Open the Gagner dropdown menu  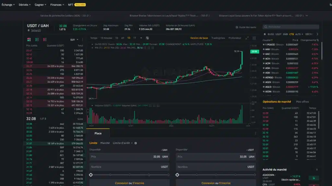click(x=40, y=5)
